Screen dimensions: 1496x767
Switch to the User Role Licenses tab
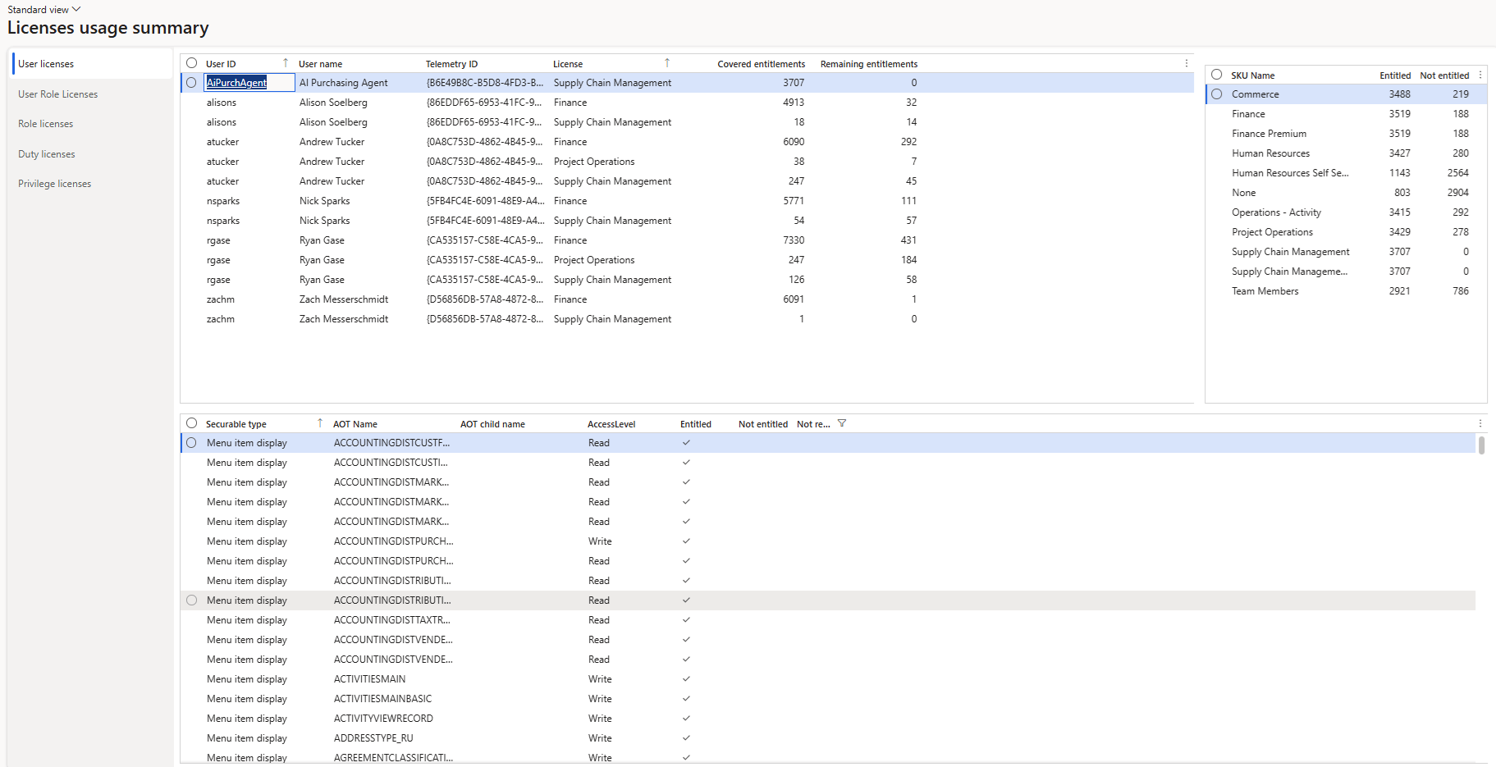coord(58,94)
